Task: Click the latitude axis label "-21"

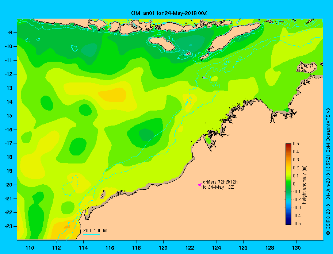Action: pos(8,199)
